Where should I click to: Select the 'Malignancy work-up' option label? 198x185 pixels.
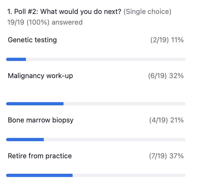pos(40,76)
